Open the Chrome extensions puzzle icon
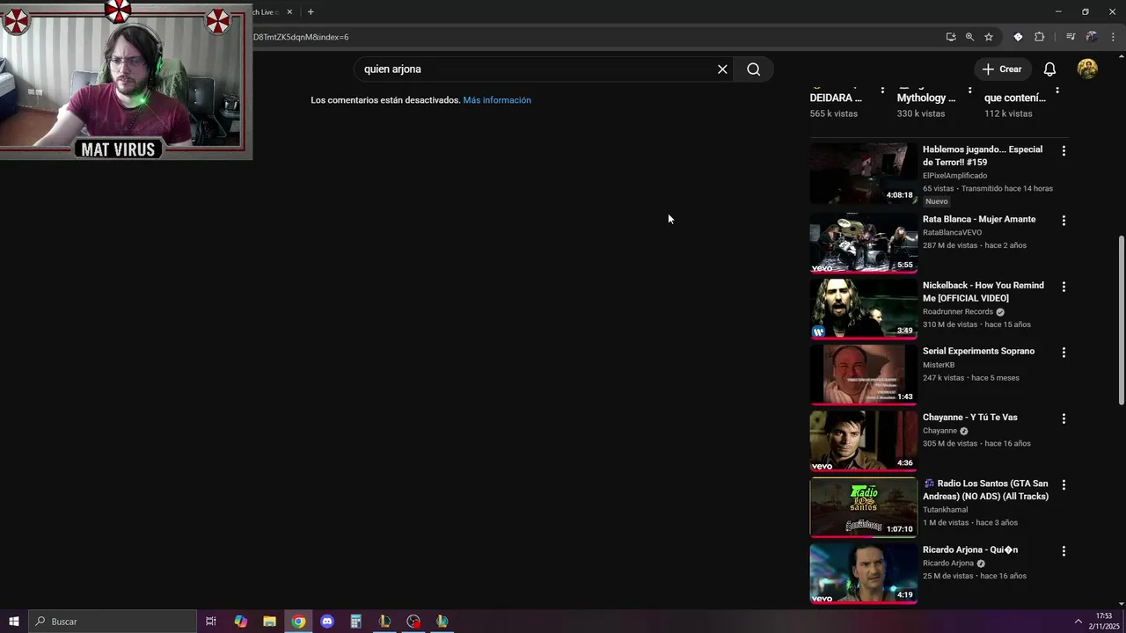 tap(1039, 37)
